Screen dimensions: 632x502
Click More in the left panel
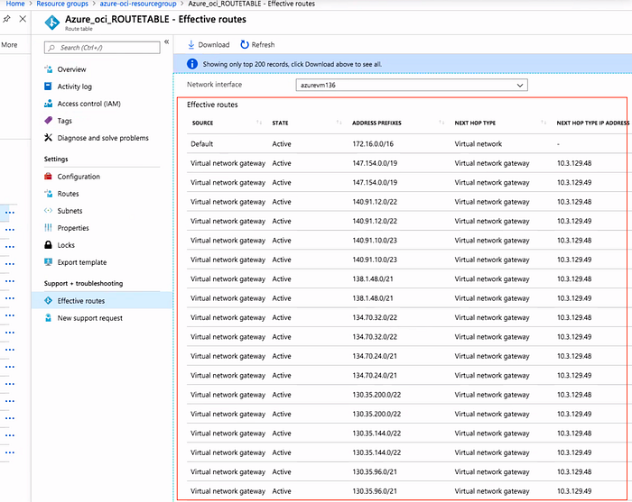(x=9, y=45)
